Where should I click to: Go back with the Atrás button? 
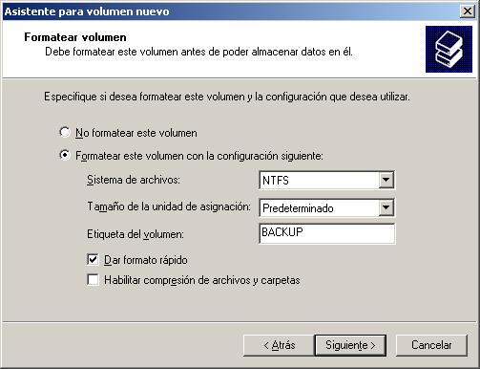click(x=279, y=345)
